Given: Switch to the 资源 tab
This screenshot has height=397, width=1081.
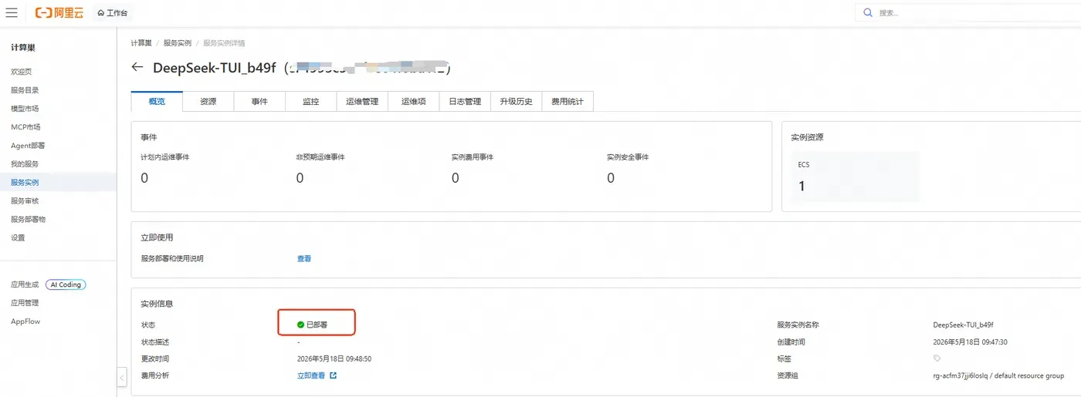Looking at the screenshot, I should (x=208, y=101).
